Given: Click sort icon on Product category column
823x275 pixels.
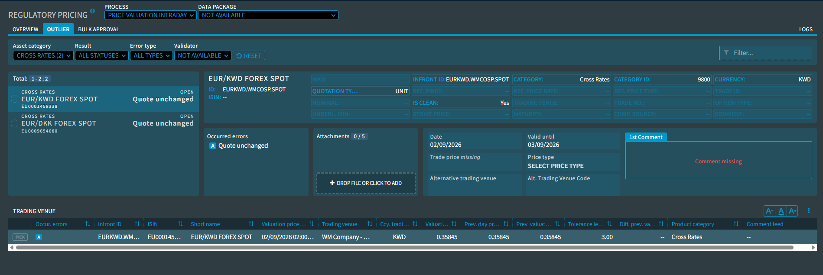Looking at the screenshot, I should coord(736,224).
